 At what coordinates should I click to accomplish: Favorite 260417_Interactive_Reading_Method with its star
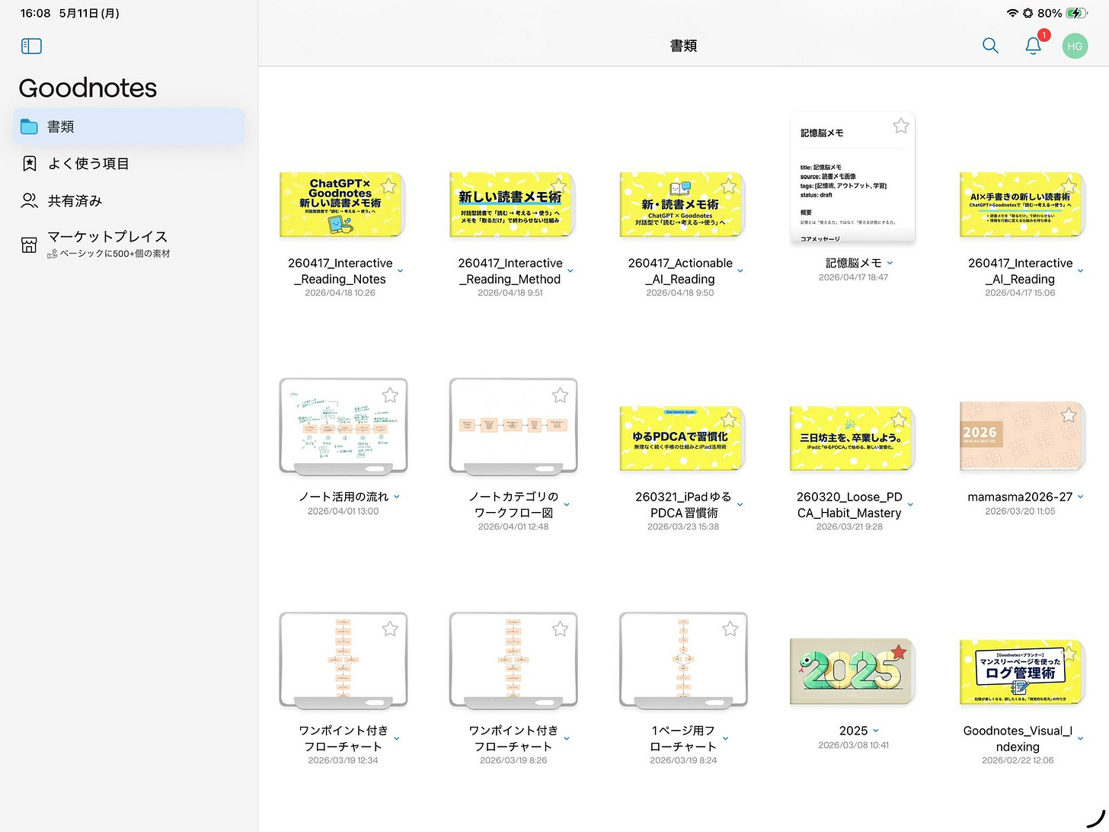(x=559, y=186)
